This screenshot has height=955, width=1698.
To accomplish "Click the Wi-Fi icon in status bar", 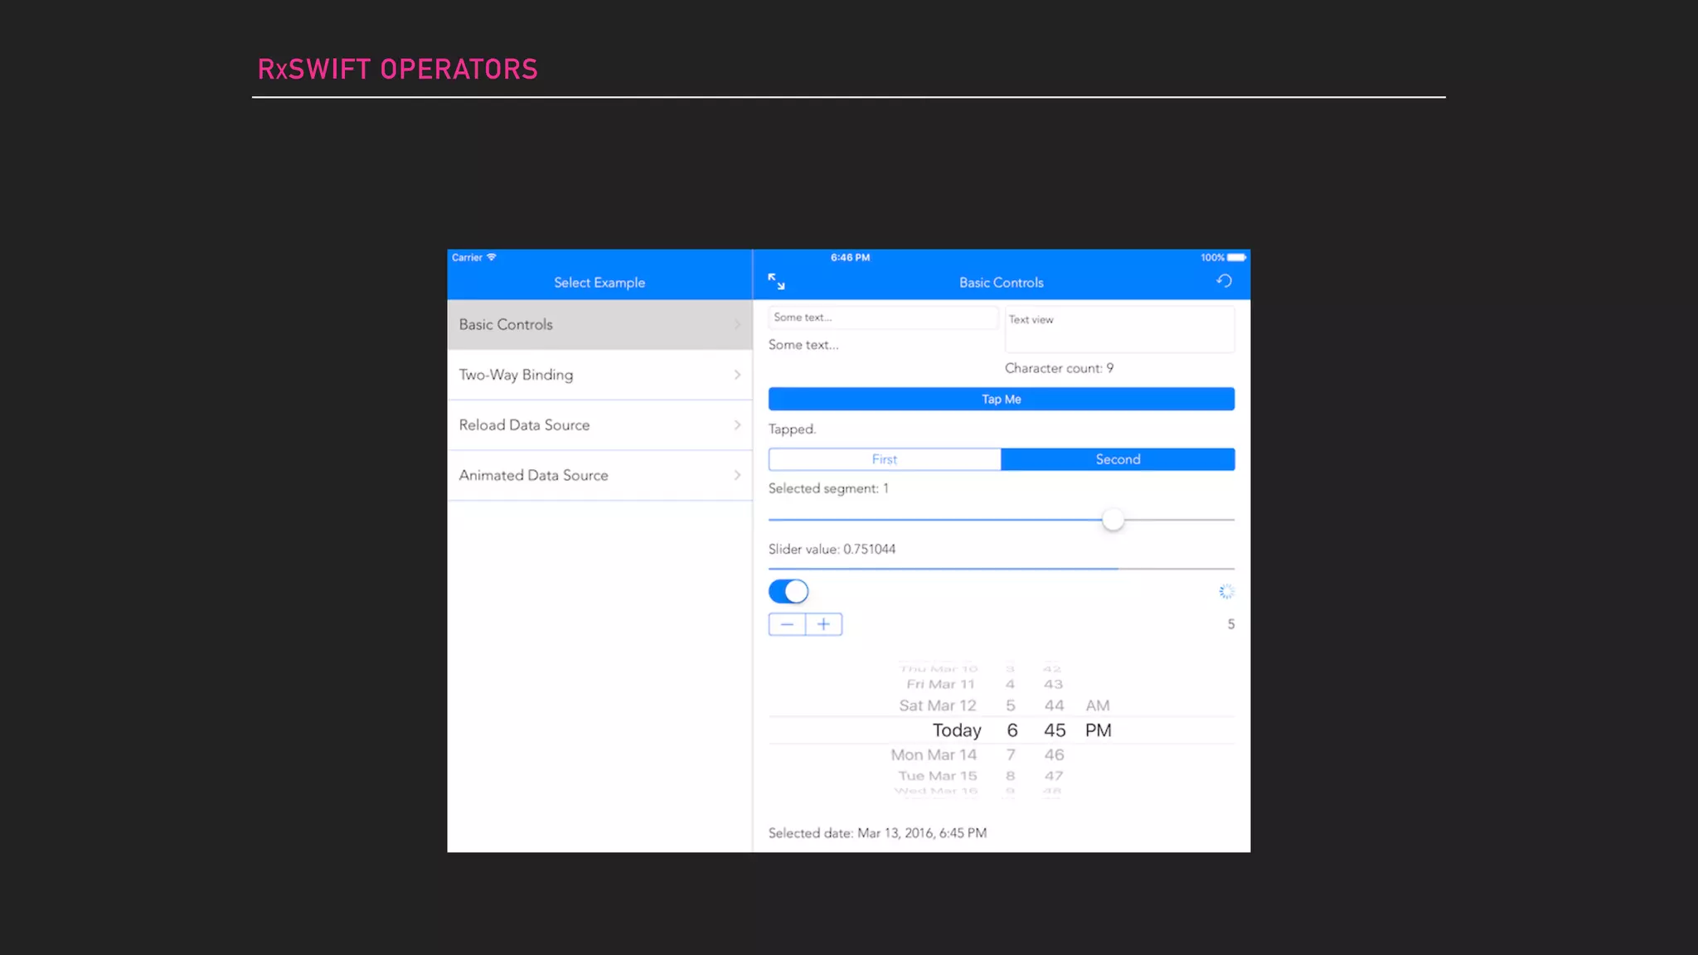I will click(492, 257).
